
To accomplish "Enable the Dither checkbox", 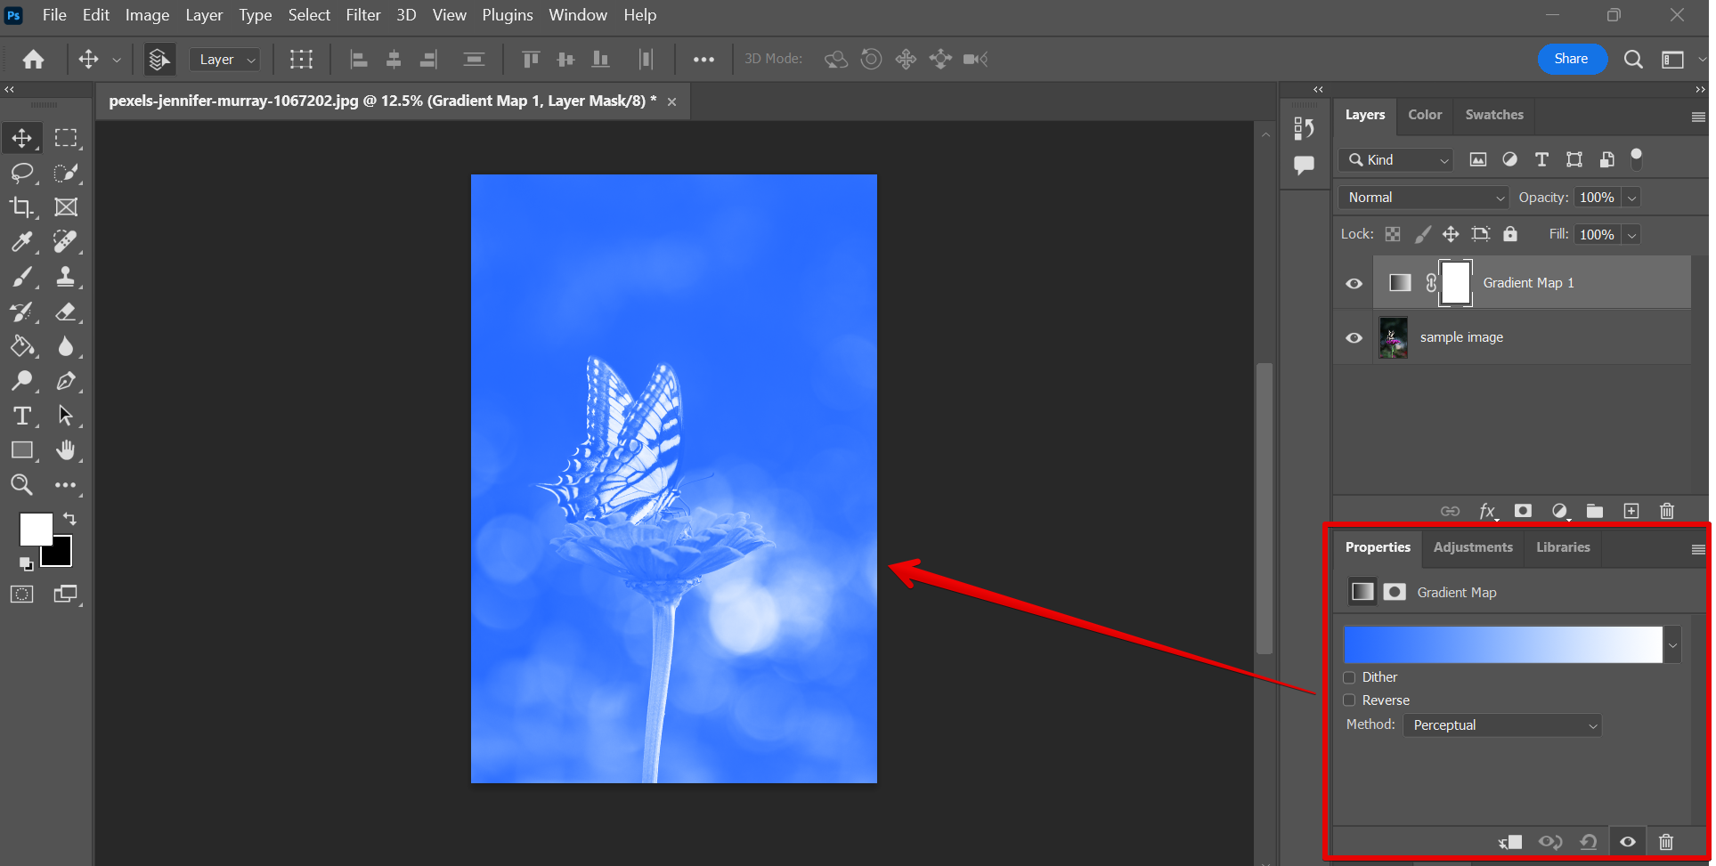I will click(x=1349, y=677).
